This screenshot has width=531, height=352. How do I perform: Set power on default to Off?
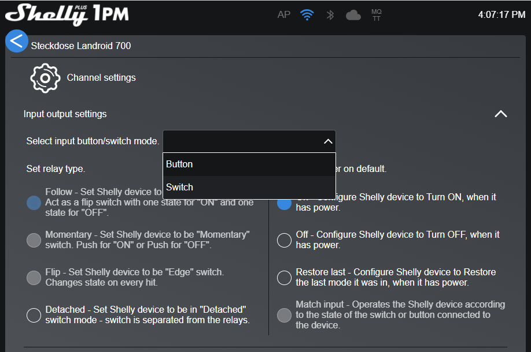pyautogui.click(x=284, y=240)
